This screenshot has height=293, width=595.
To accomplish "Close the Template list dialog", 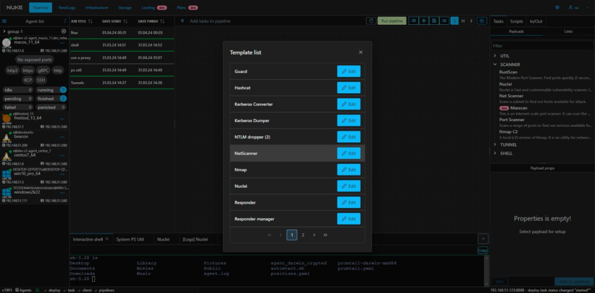I will [x=361, y=52].
